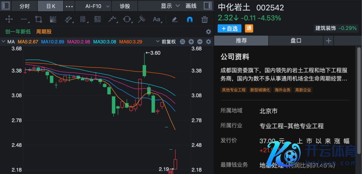The height and width of the screenshot is (174, 362).
Task: Select the crosshair move drawing tool
Action: pyautogui.click(x=9, y=19)
